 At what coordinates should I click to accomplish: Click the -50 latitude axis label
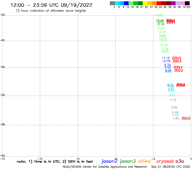click(x=2, y=15)
